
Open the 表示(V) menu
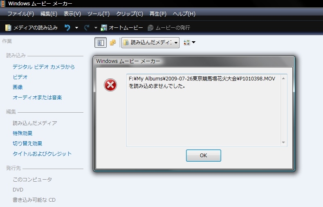point(72,14)
